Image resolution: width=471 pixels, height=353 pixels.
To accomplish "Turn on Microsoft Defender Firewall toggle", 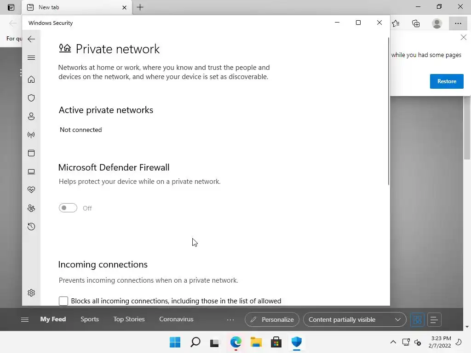I will tap(68, 208).
